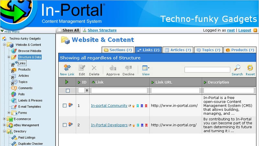259x146 pixels.
Task: Approve selected links with thumbs-up icon
Action: pos(113,68)
